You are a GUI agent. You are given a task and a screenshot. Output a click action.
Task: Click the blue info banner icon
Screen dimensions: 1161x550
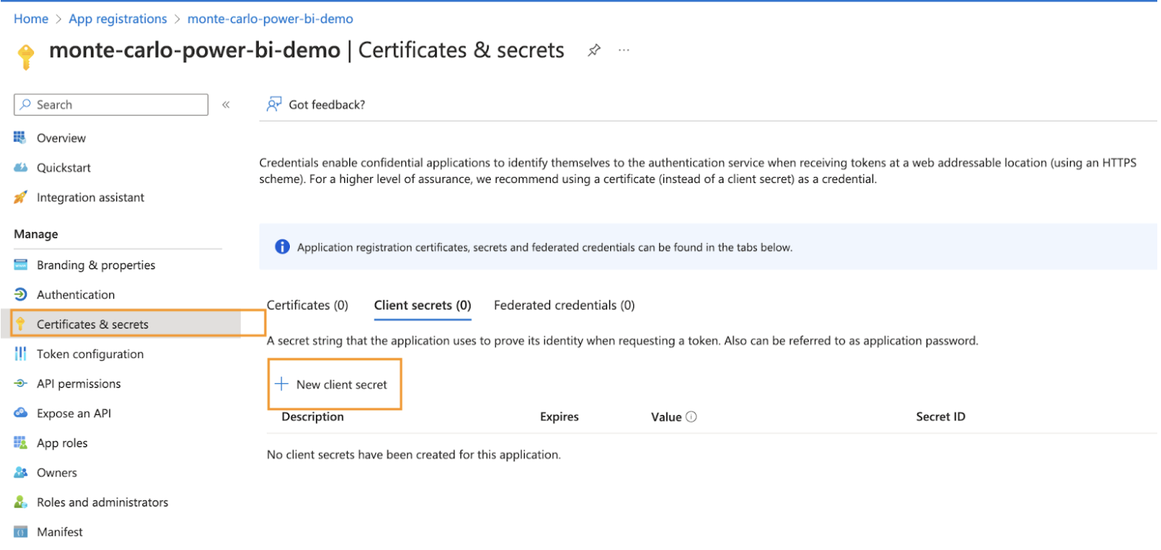click(282, 247)
